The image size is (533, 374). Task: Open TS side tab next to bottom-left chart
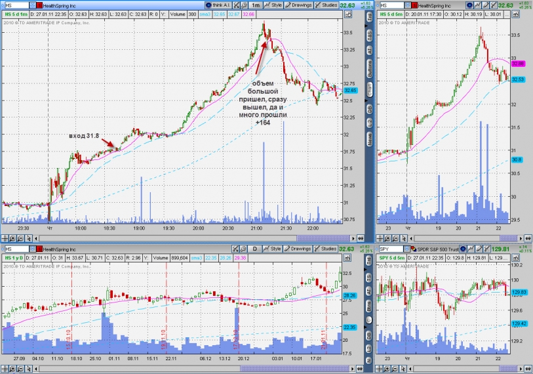[368, 278]
